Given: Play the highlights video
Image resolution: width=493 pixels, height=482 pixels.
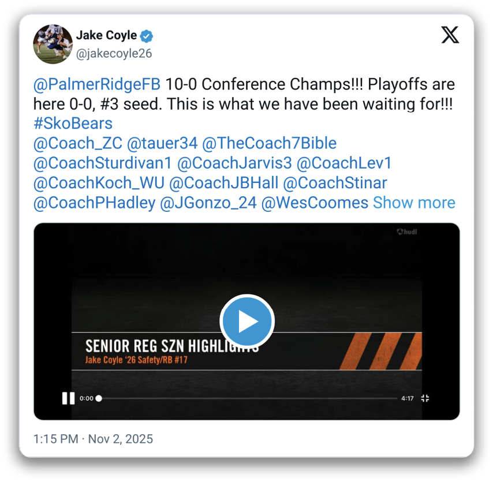Looking at the screenshot, I should 246,322.
